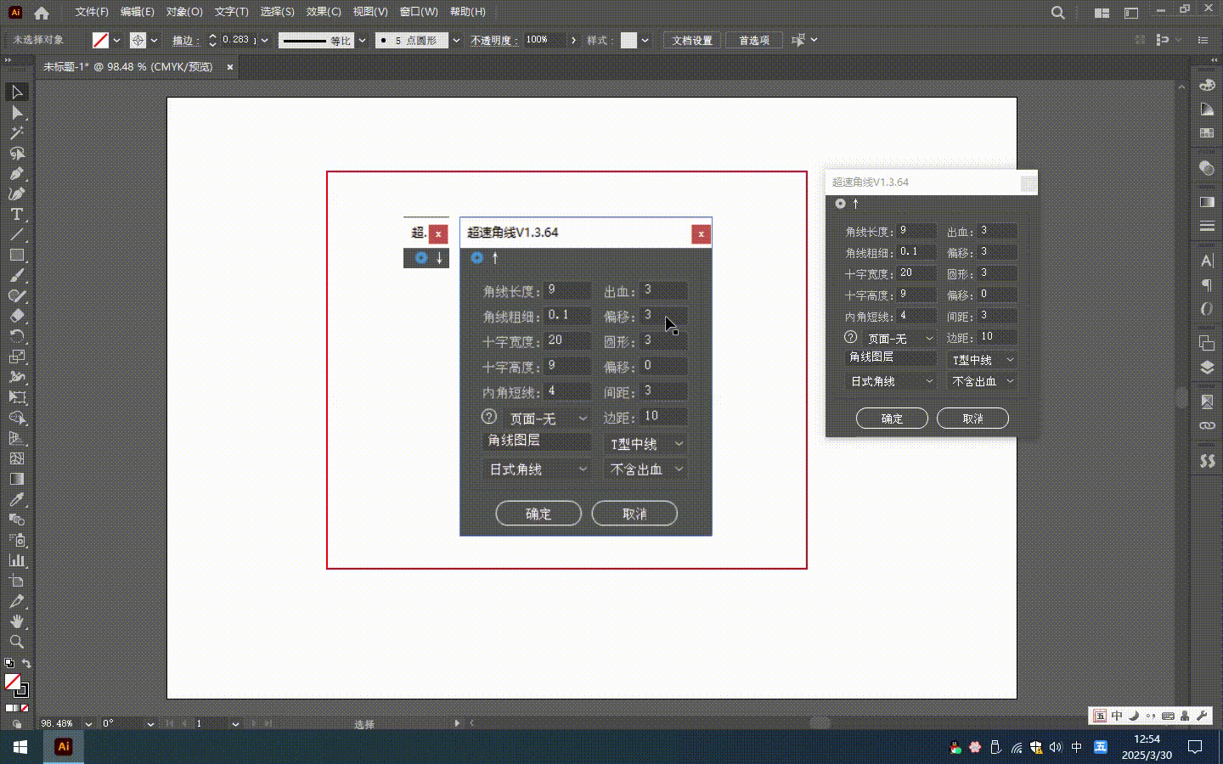Screen dimensions: 1223x764
Task: Change 日式角线 using its dropdown
Action: [537, 469]
